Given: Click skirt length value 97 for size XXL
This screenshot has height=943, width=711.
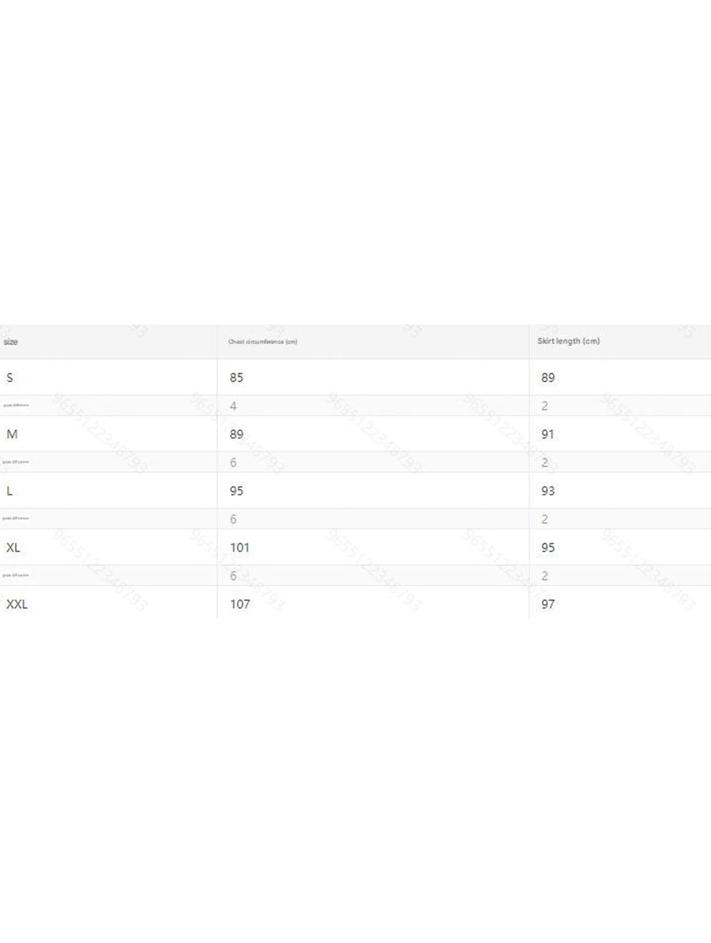Looking at the screenshot, I should pos(548,604).
